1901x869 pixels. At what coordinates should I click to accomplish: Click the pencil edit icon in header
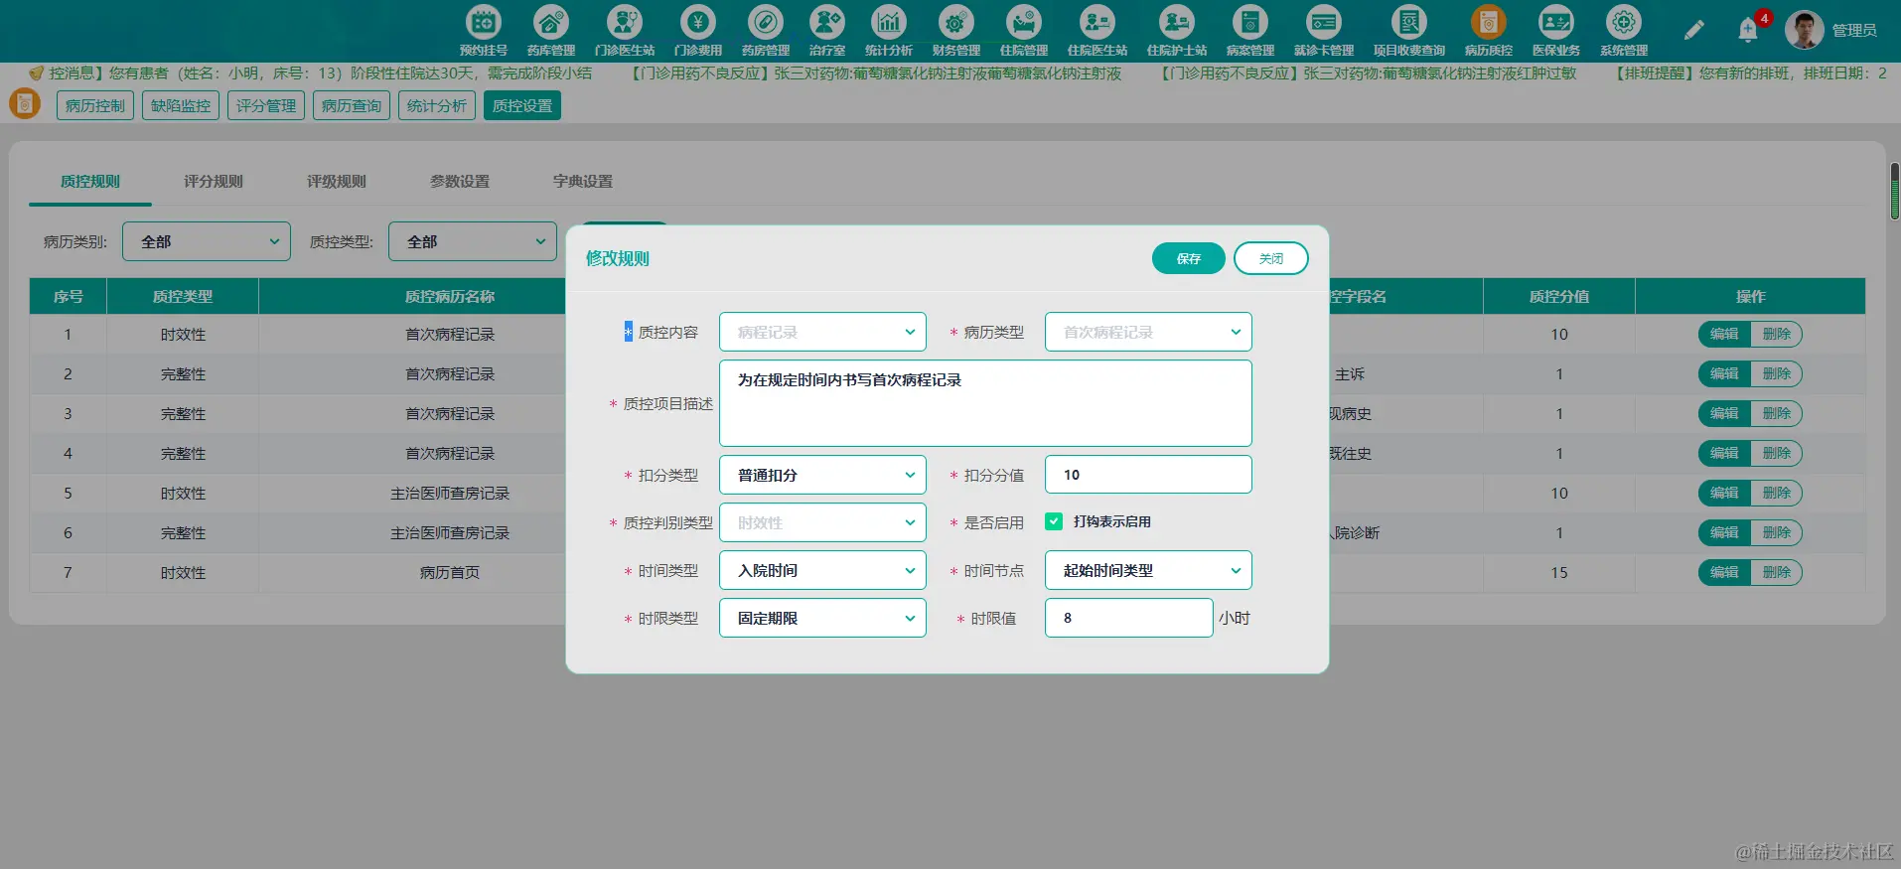pyautogui.click(x=1694, y=30)
